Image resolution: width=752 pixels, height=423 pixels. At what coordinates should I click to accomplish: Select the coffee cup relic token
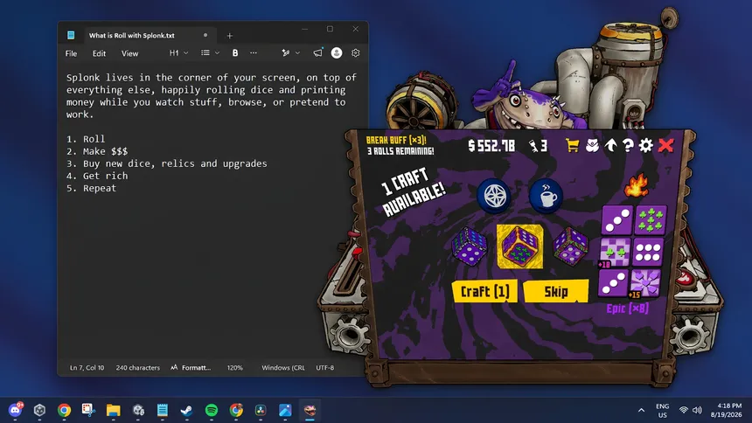click(547, 196)
